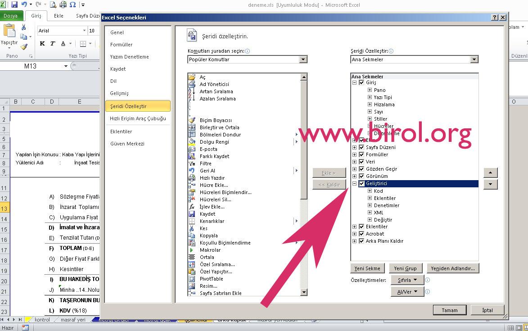The width and height of the screenshot is (528, 331).
Task: Toggle Bold K formatting button
Action: (x=42, y=43)
